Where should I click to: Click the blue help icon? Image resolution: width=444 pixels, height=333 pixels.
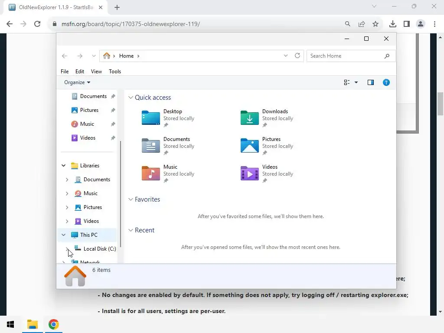(386, 82)
